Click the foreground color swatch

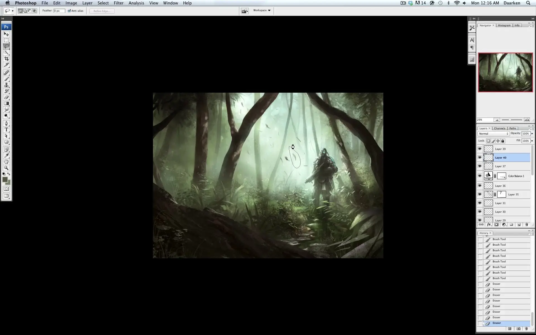click(x=5, y=180)
